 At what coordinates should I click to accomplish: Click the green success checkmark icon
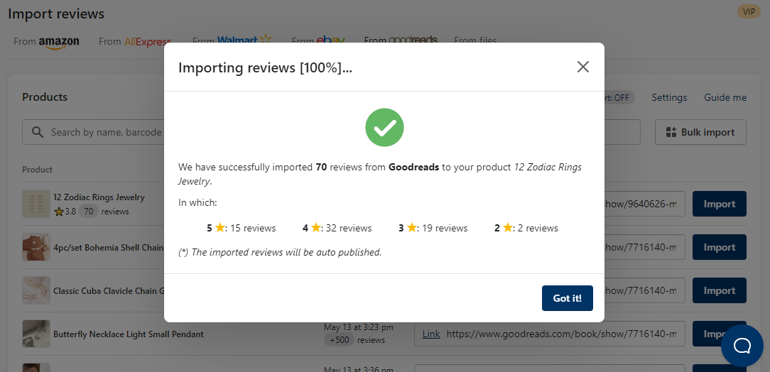(384, 128)
